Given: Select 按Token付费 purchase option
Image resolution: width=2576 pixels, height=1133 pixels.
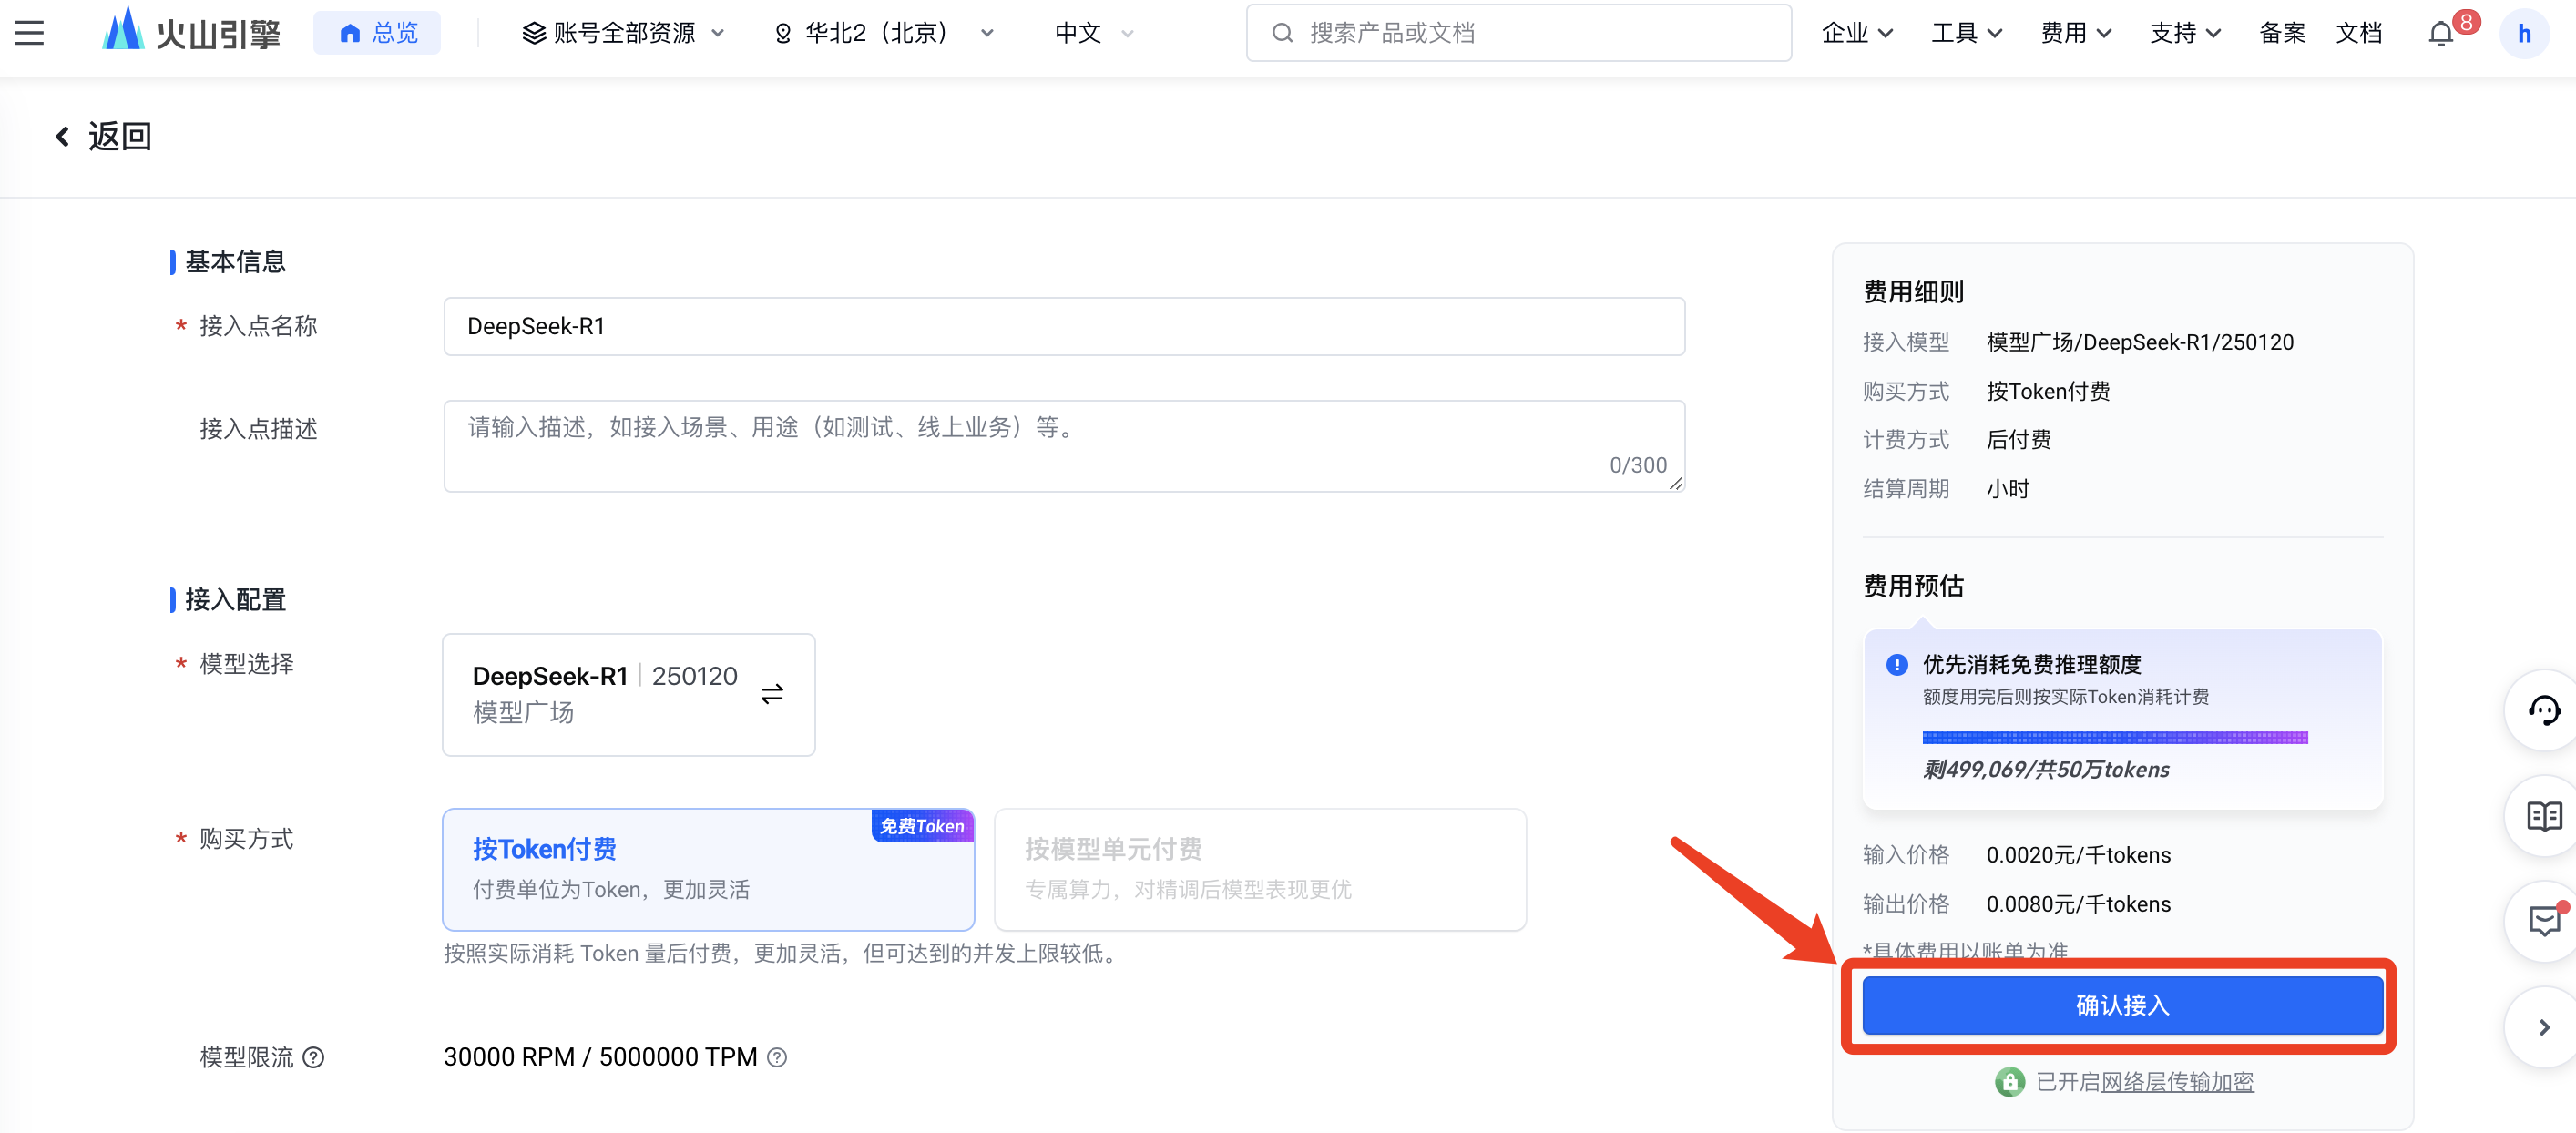Looking at the screenshot, I should (708, 868).
